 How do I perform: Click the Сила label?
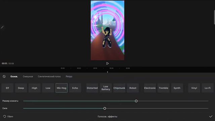pyautogui.click(x=5, y=108)
